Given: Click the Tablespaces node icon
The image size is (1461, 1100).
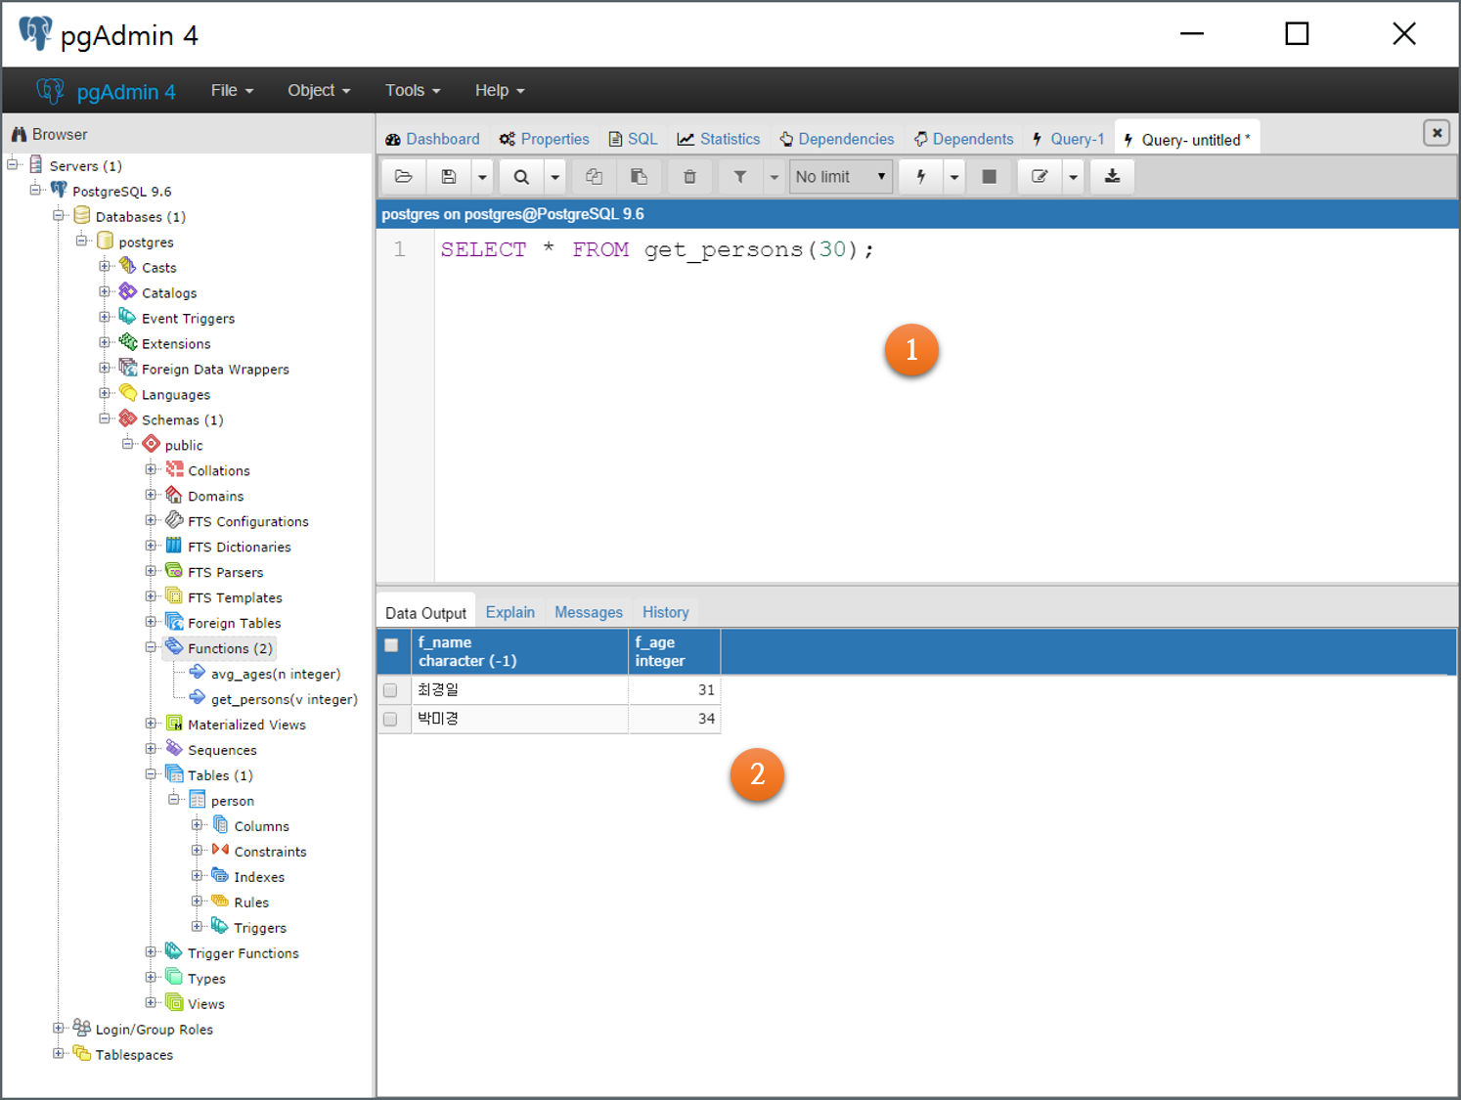Looking at the screenshot, I should 82,1053.
